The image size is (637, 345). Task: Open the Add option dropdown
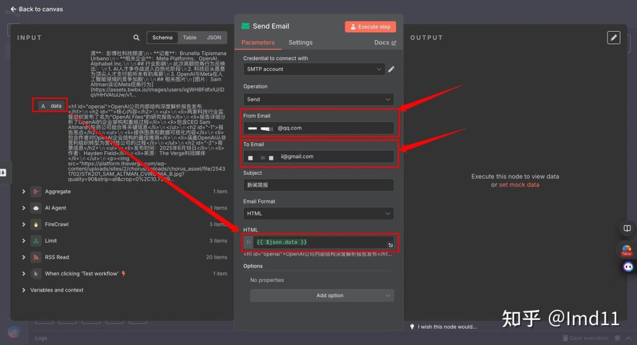(x=322, y=295)
